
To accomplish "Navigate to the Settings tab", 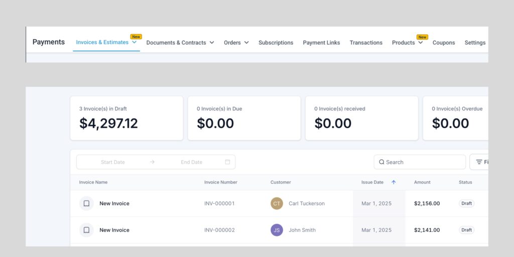I will 475,43.
